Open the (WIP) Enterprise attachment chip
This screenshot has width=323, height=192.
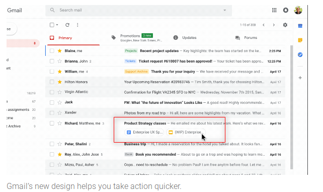coord(186,132)
